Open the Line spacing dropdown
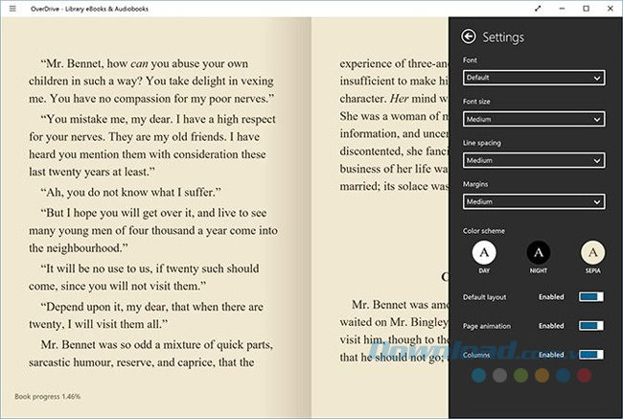623x419 pixels. pyautogui.click(x=533, y=160)
